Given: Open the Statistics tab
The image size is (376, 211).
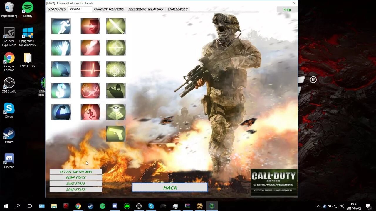Looking at the screenshot, I should point(57,9).
